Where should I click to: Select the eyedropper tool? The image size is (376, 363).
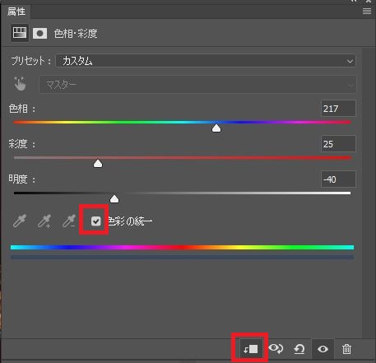(20, 221)
